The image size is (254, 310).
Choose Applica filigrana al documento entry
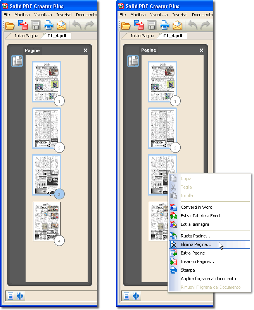pyautogui.click(x=209, y=279)
